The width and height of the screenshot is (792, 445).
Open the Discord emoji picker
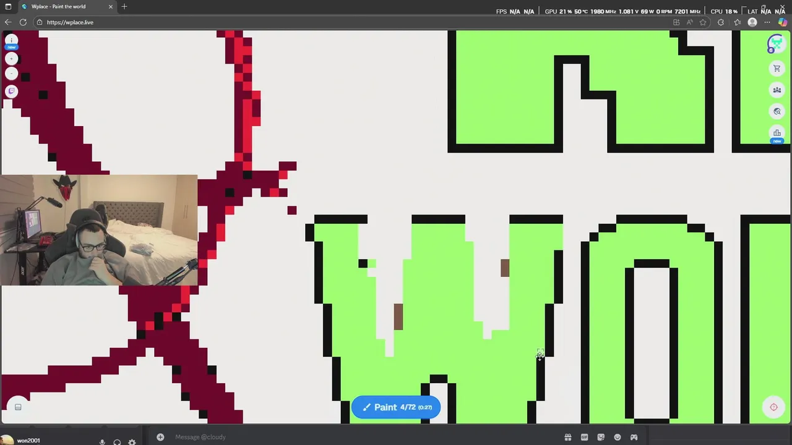tap(618, 437)
